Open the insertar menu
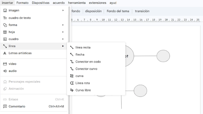 [x=7, y=3]
